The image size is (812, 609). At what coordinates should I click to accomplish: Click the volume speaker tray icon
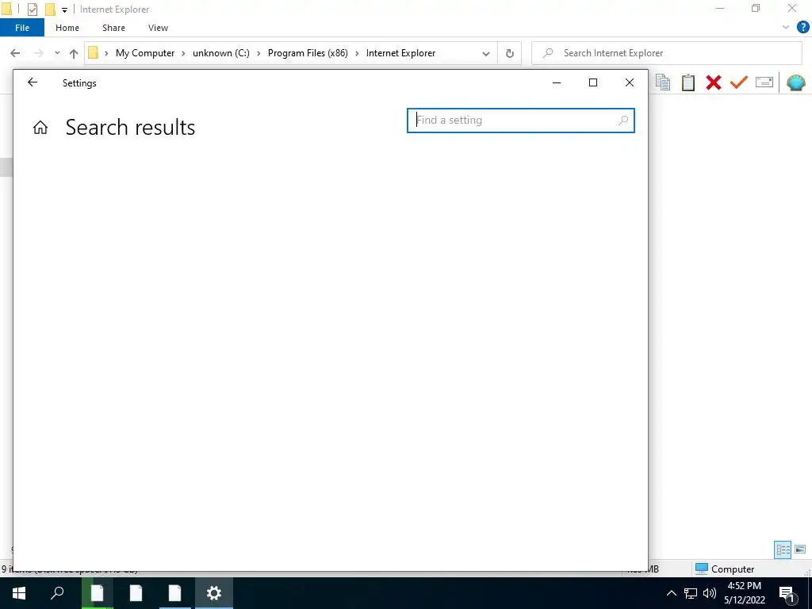pyautogui.click(x=710, y=593)
